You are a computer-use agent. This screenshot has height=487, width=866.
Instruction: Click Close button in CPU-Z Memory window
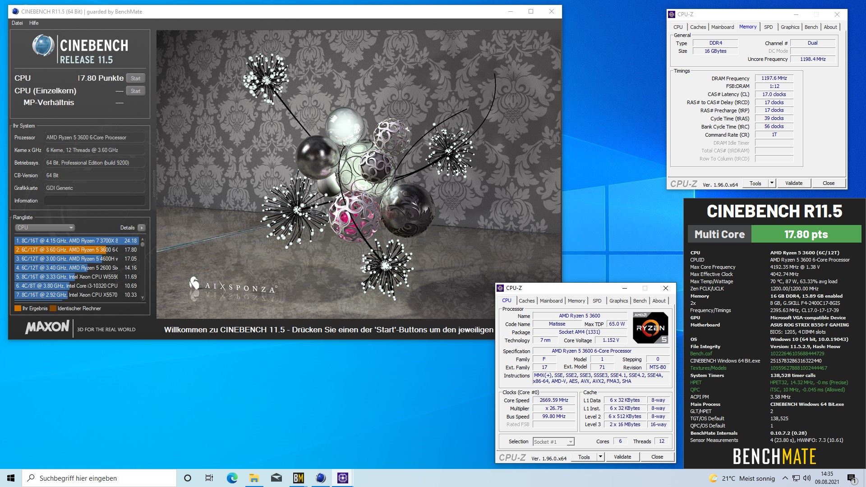pos(829,184)
